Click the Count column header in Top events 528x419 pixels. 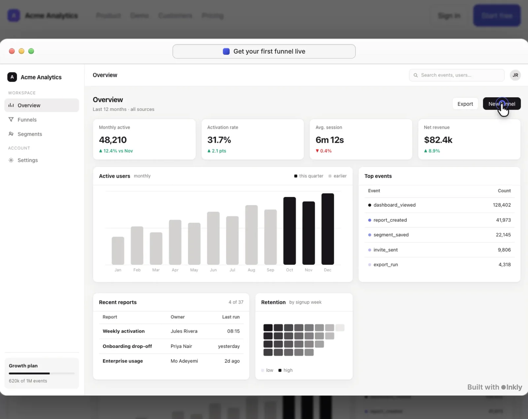point(504,191)
